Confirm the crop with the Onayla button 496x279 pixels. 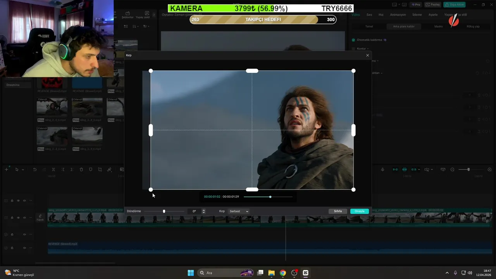[x=359, y=211]
